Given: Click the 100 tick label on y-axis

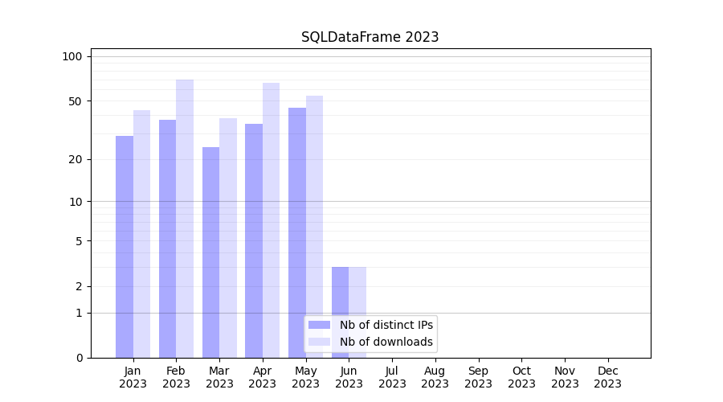Looking at the screenshot, I should pos(72,56).
